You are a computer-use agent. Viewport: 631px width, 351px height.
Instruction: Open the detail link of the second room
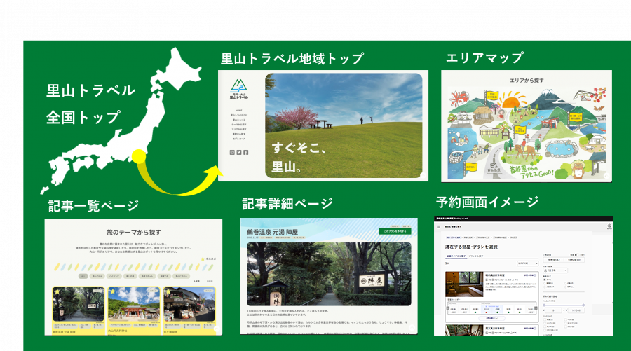(x=530, y=329)
